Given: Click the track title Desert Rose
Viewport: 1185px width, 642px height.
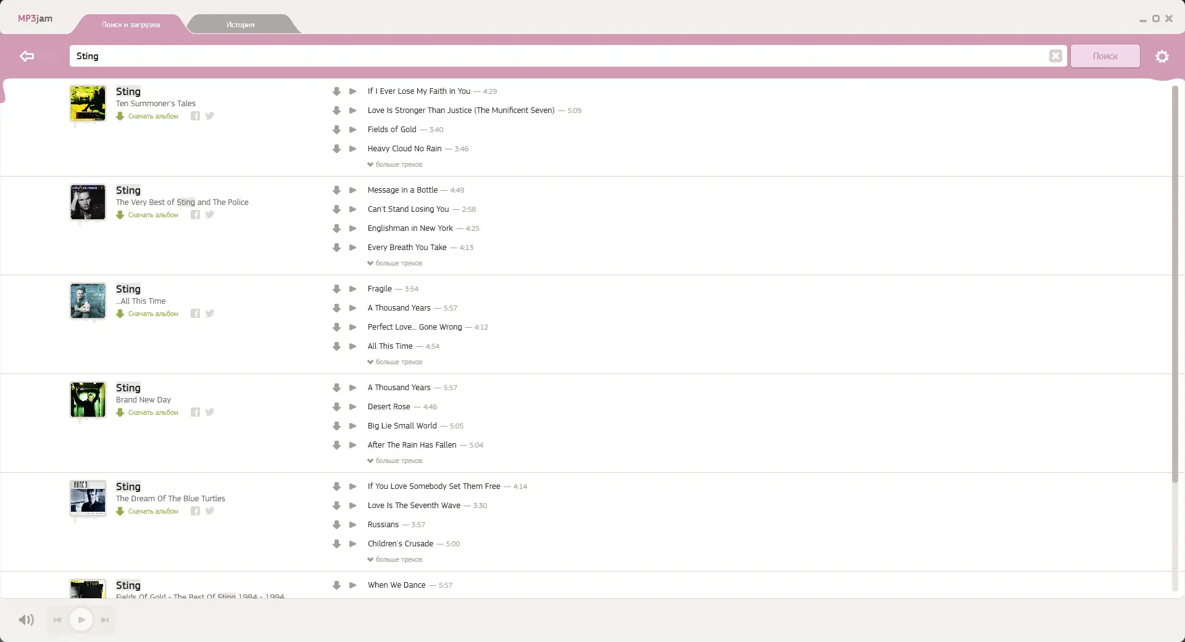Looking at the screenshot, I should tap(389, 407).
